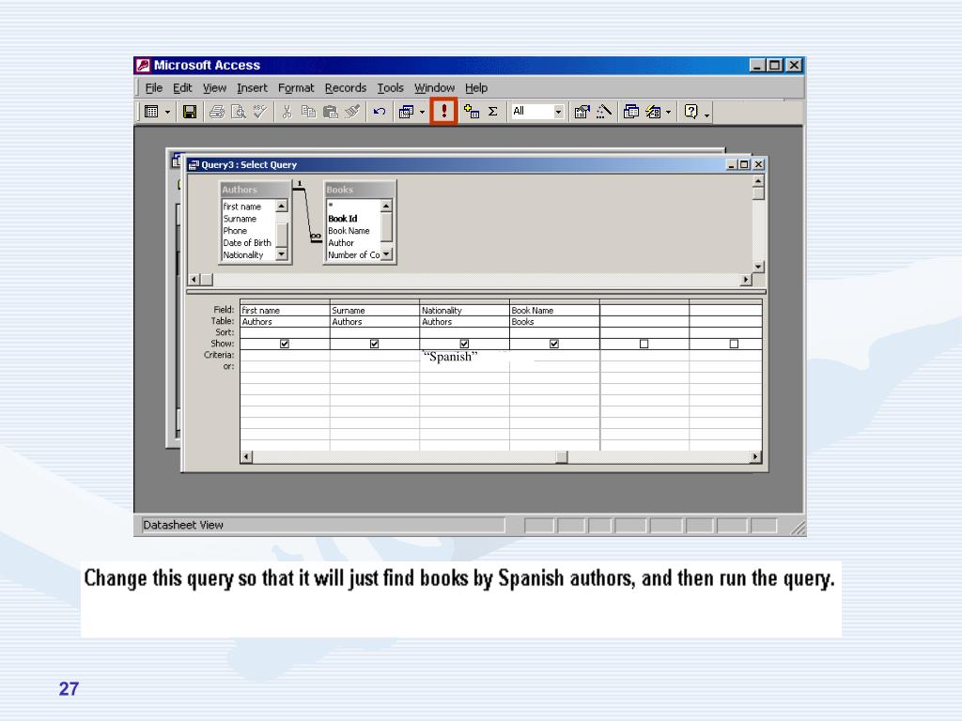Click the Totals sigma icon
Screen dimensions: 962x721
[x=492, y=112]
